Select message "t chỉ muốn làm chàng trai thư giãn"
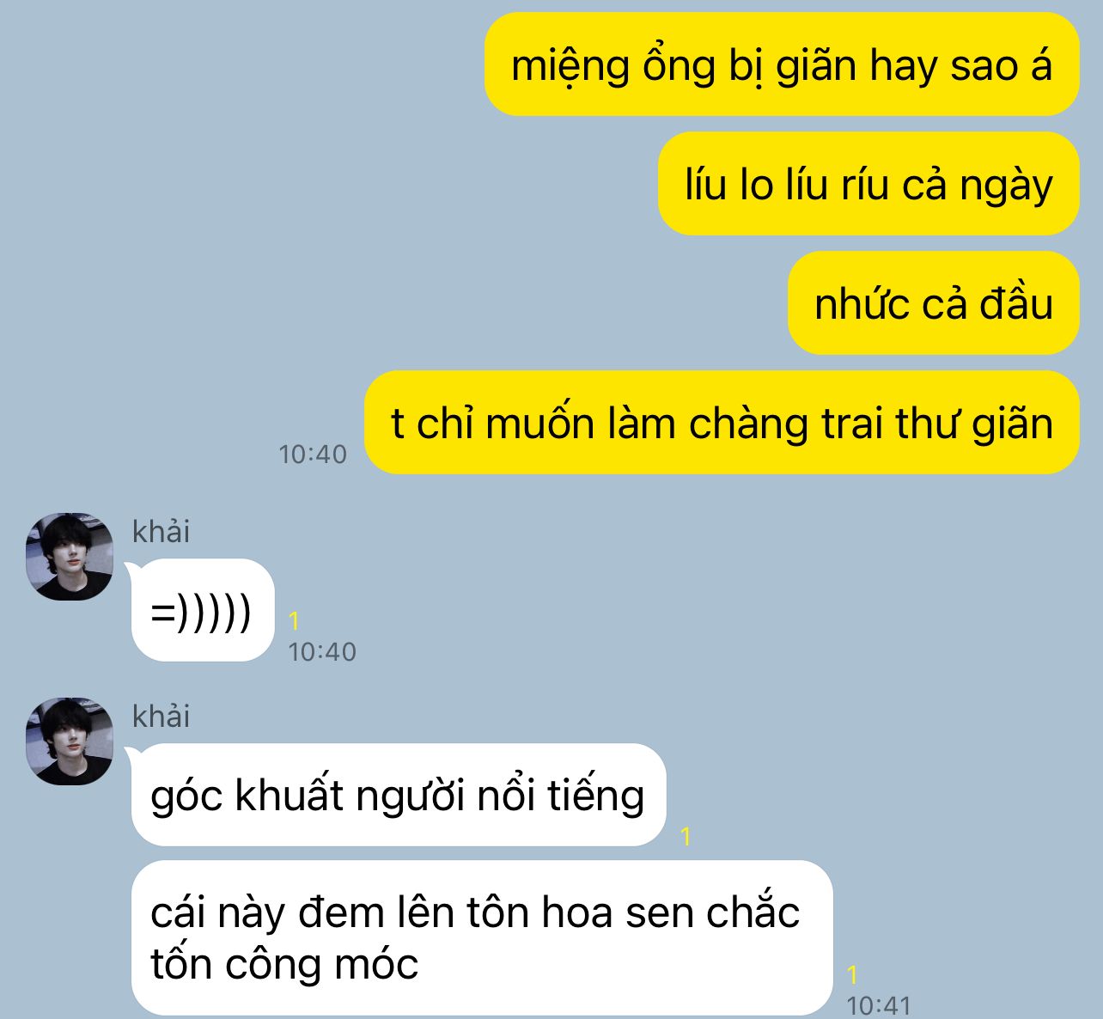1103x1019 pixels. [722, 423]
